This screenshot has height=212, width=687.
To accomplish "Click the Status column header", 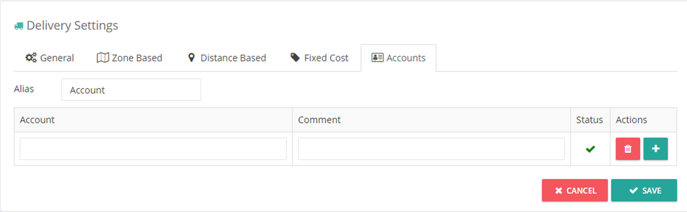I will (590, 120).
